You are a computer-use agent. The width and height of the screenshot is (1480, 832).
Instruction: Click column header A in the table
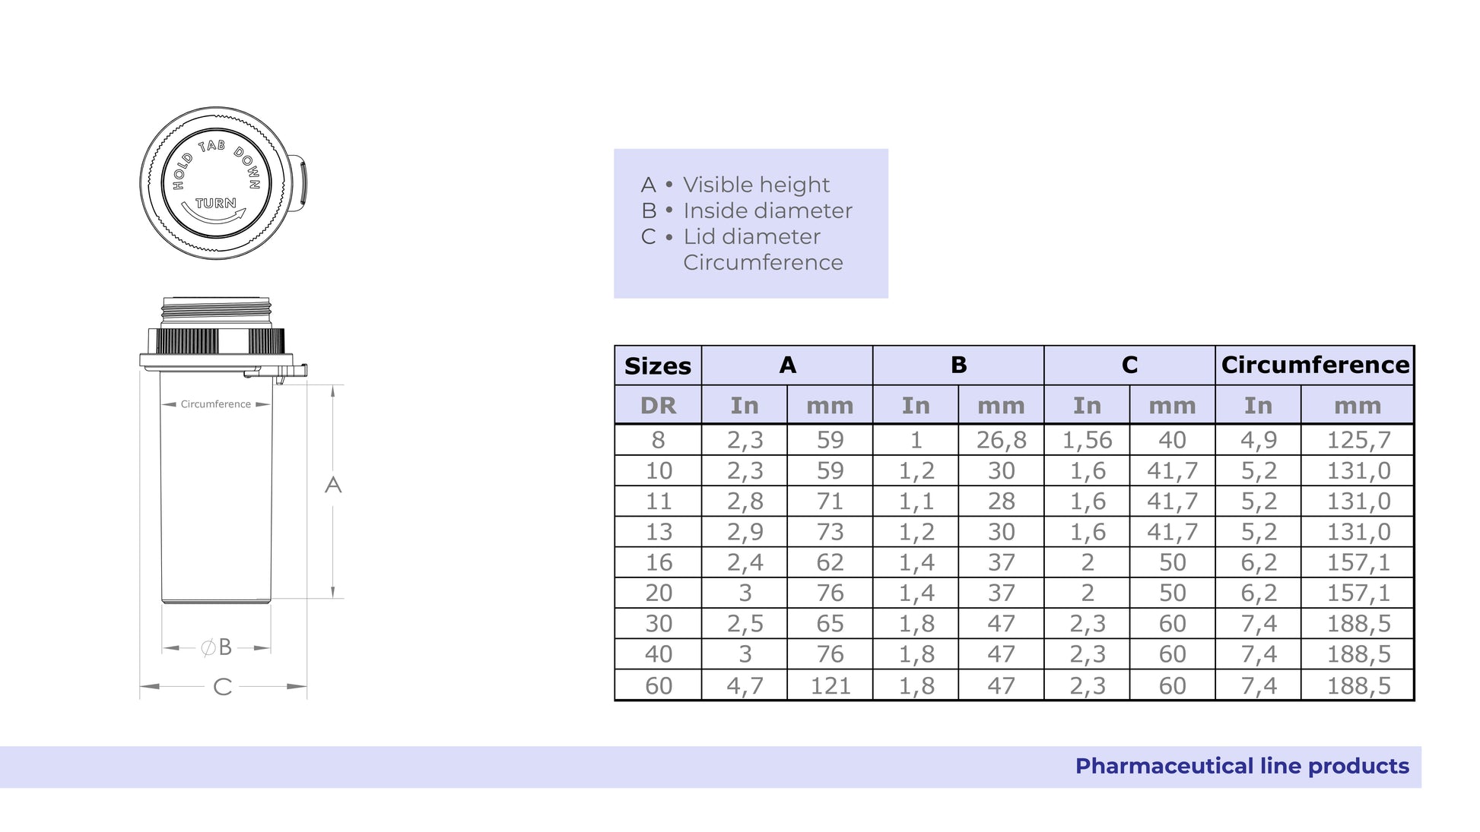click(787, 365)
